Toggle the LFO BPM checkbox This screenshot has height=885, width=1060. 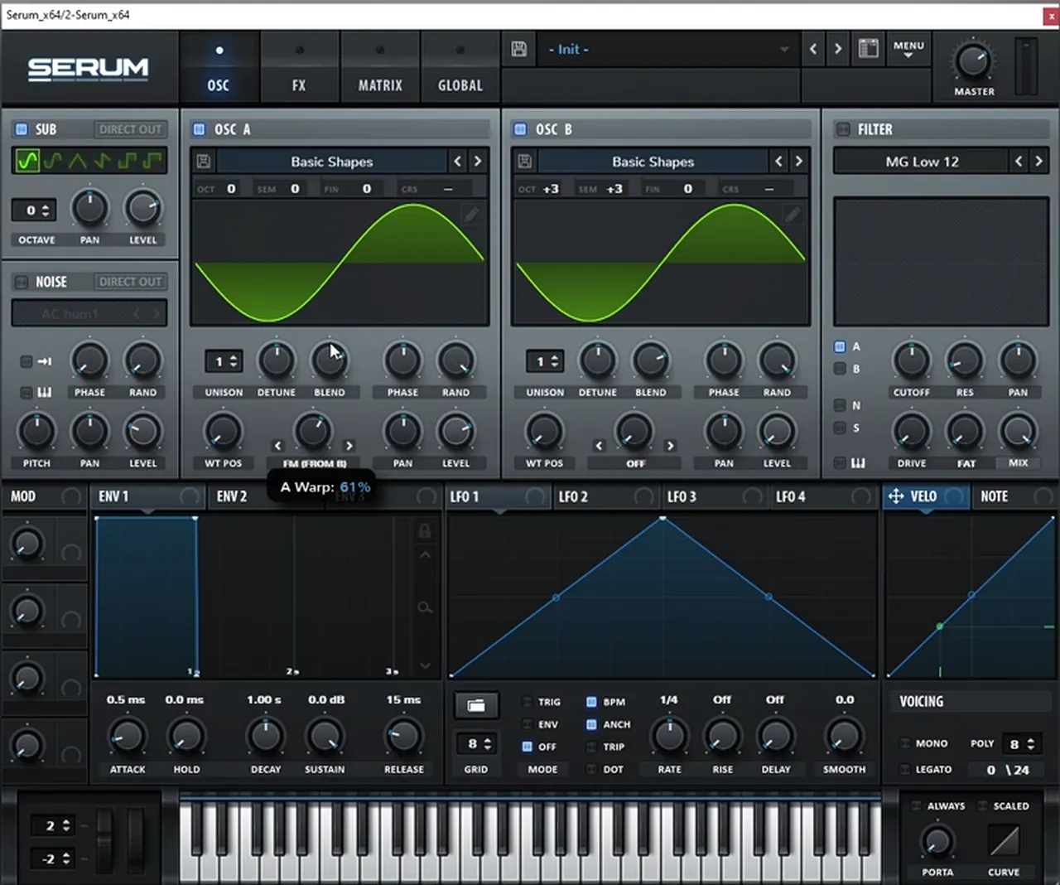click(591, 702)
